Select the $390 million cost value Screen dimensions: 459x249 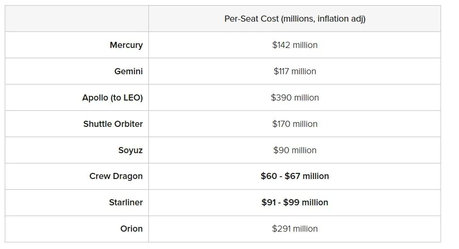295,98
